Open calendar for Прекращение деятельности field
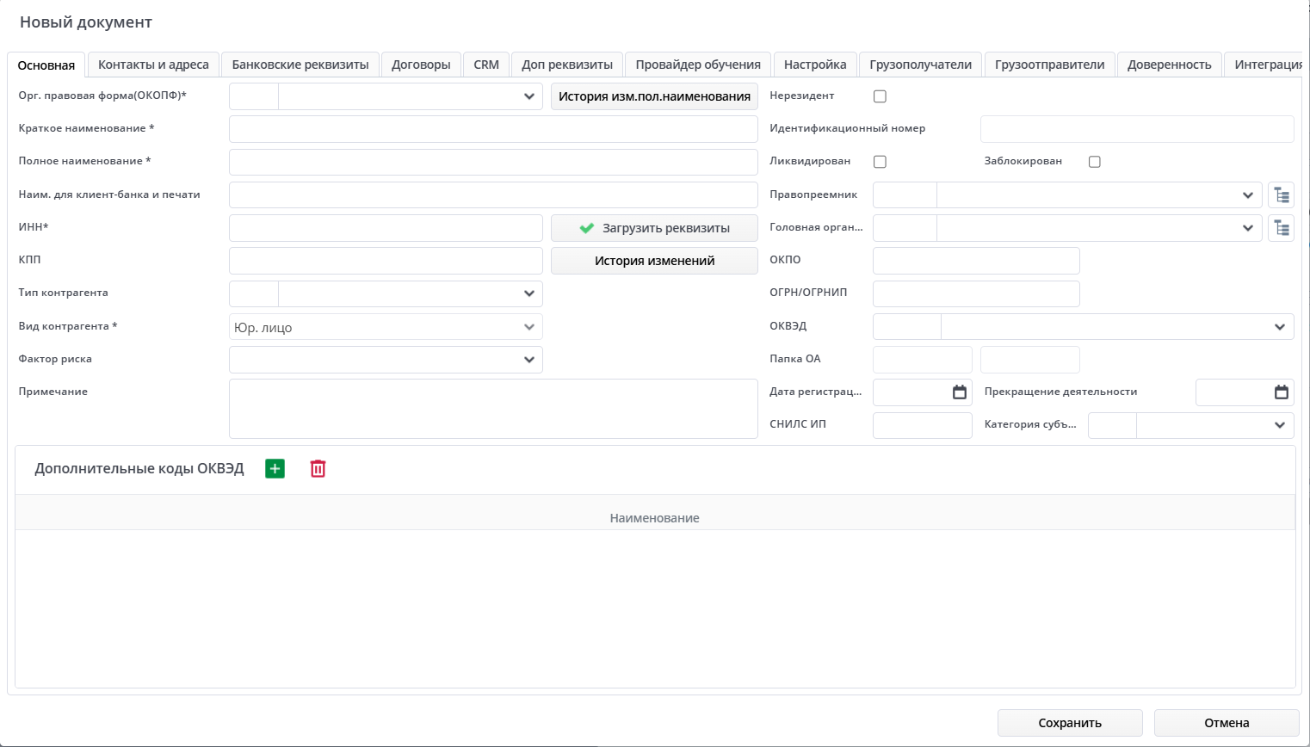The image size is (1310, 747). click(x=1281, y=392)
